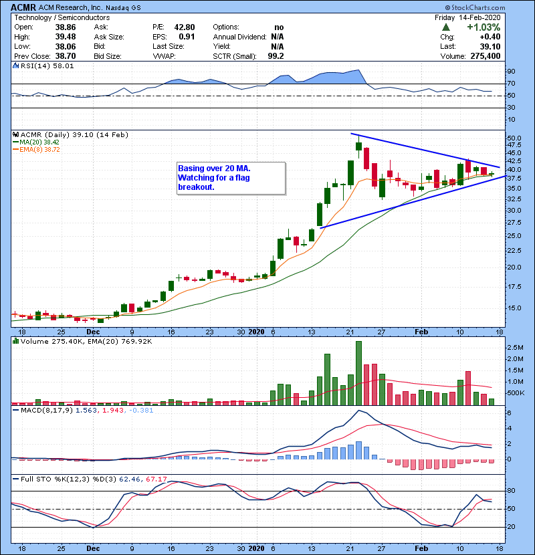Viewport: 535px width, 555px height.
Task: Click the ACMR ticker symbol title
Action: point(23,7)
